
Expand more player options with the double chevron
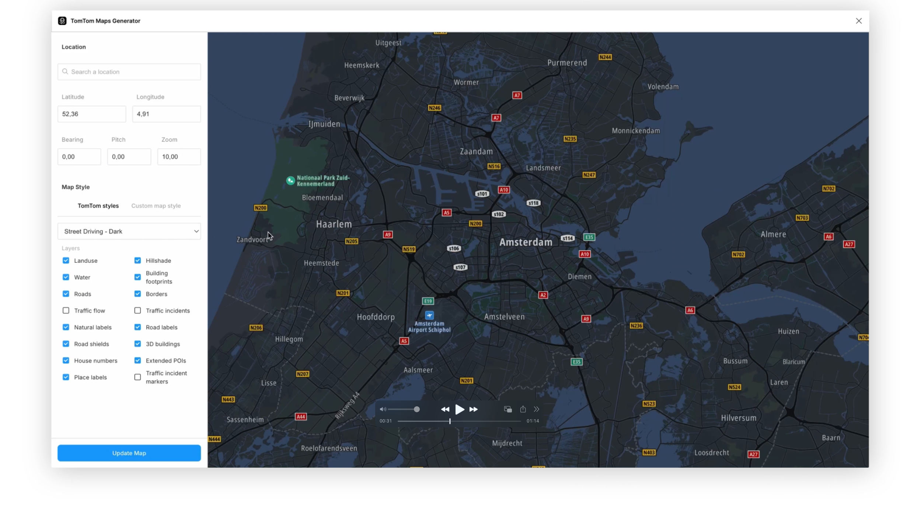536,409
